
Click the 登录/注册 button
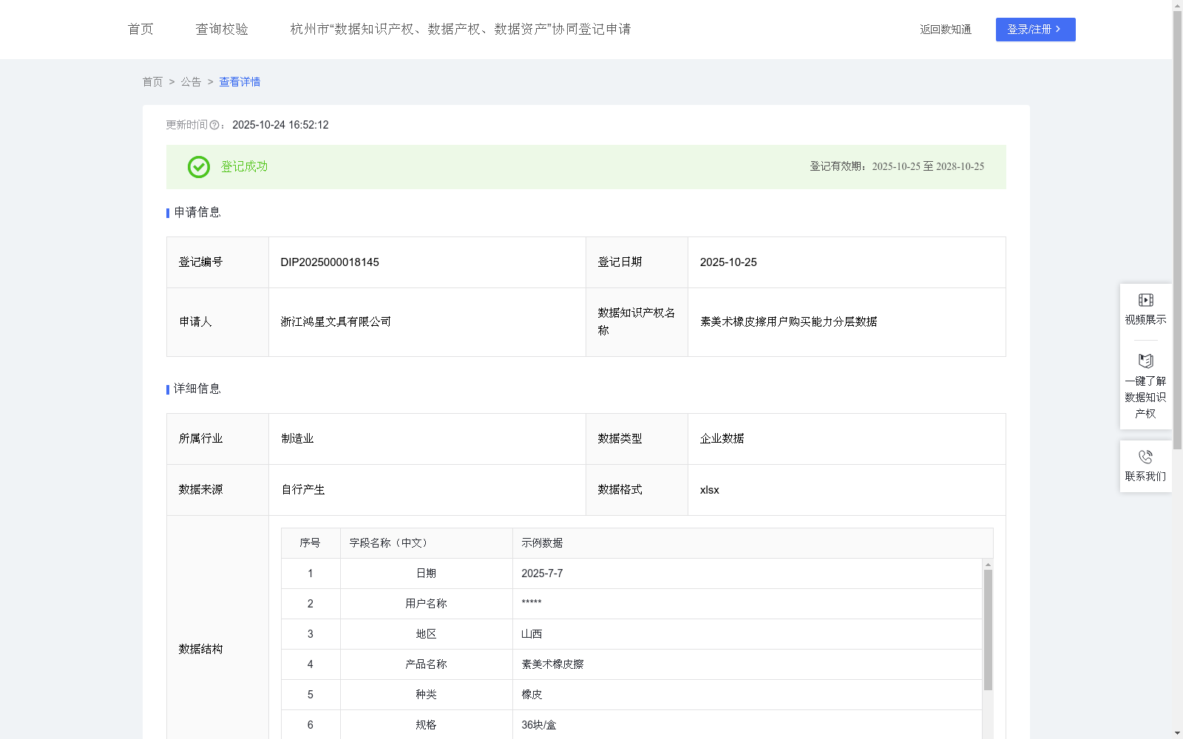[x=1035, y=30]
